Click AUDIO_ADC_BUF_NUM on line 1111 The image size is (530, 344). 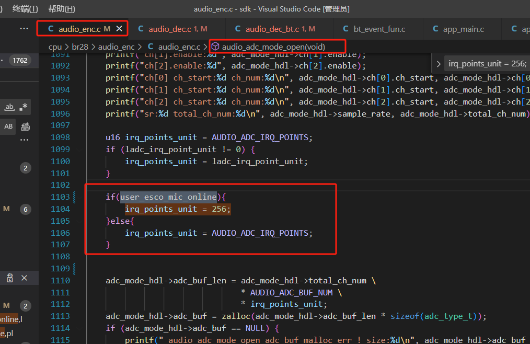pyautogui.click(x=291, y=293)
